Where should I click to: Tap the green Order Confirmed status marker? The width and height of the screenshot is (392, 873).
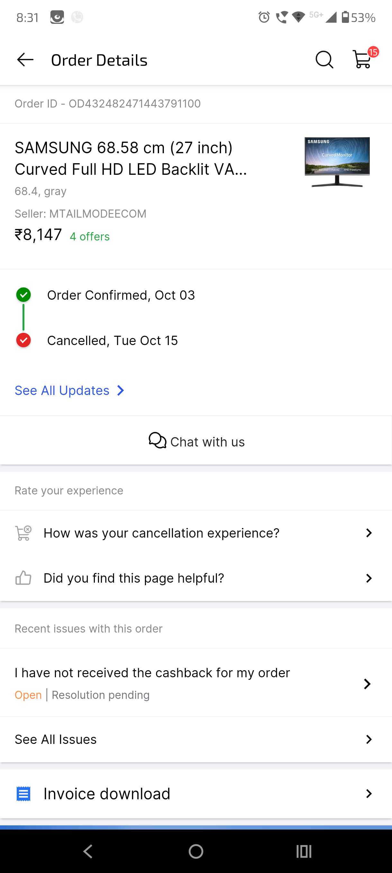(x=23, y=295)
